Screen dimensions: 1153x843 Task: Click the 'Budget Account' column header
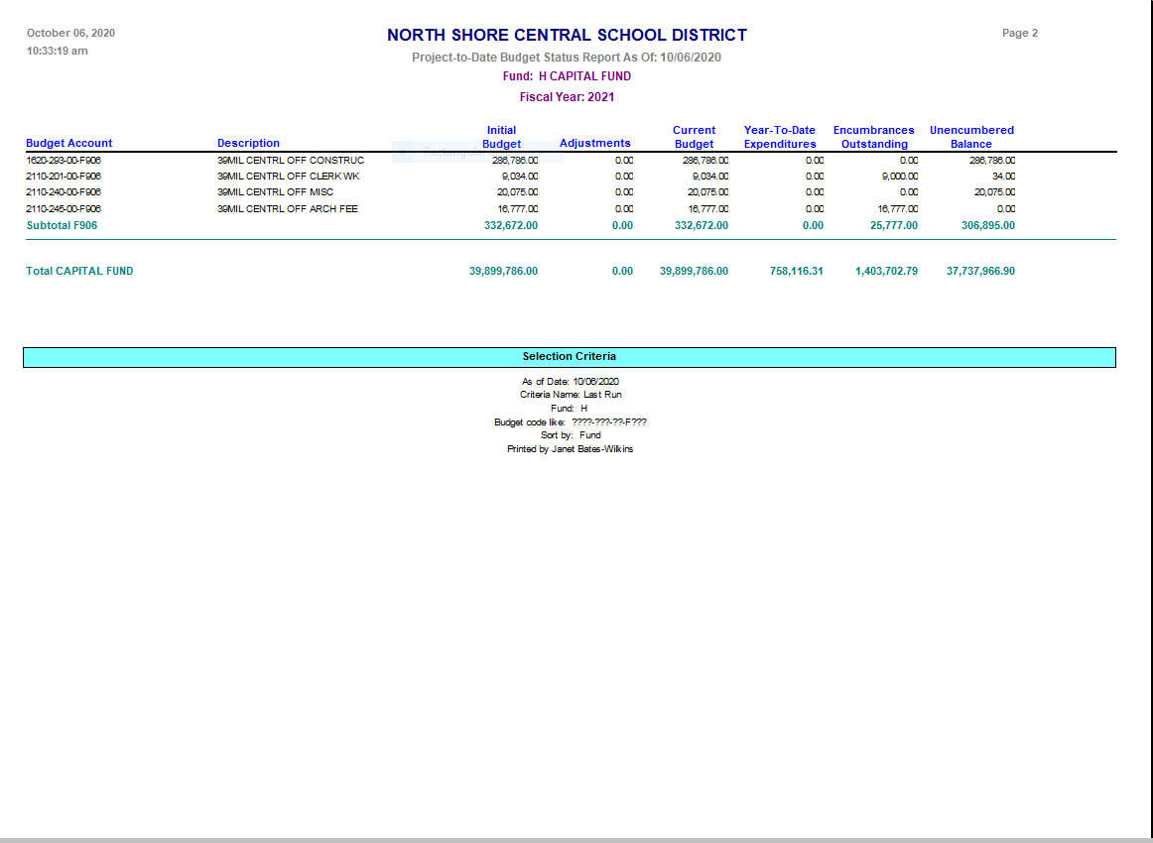point(69,144)
